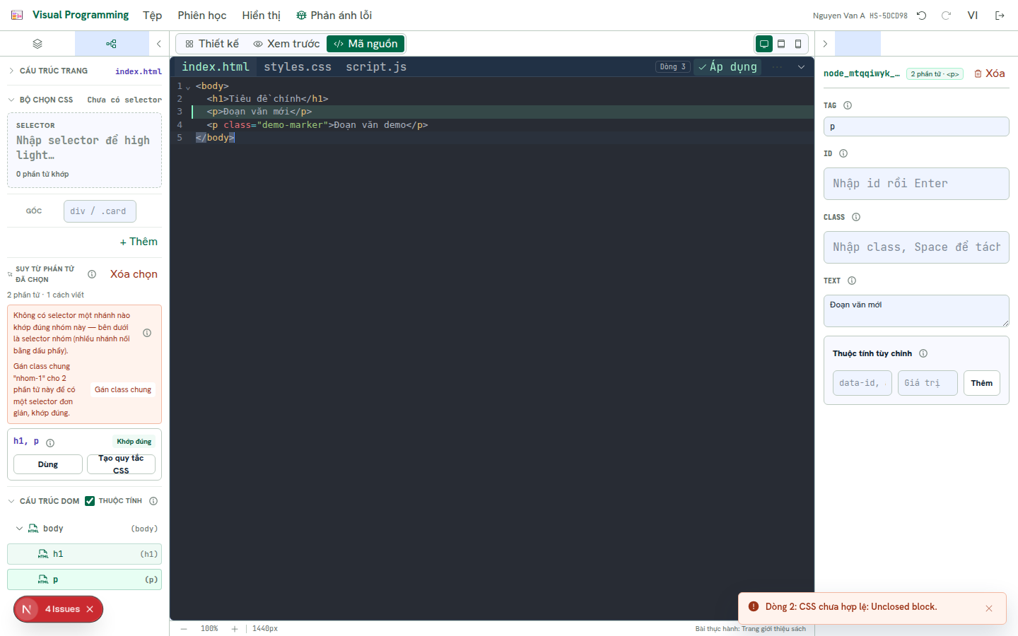Viewport: 1018px width, 636px height.
Task: Expand the Cấu trúc trang section
Action: coord(11,71)
